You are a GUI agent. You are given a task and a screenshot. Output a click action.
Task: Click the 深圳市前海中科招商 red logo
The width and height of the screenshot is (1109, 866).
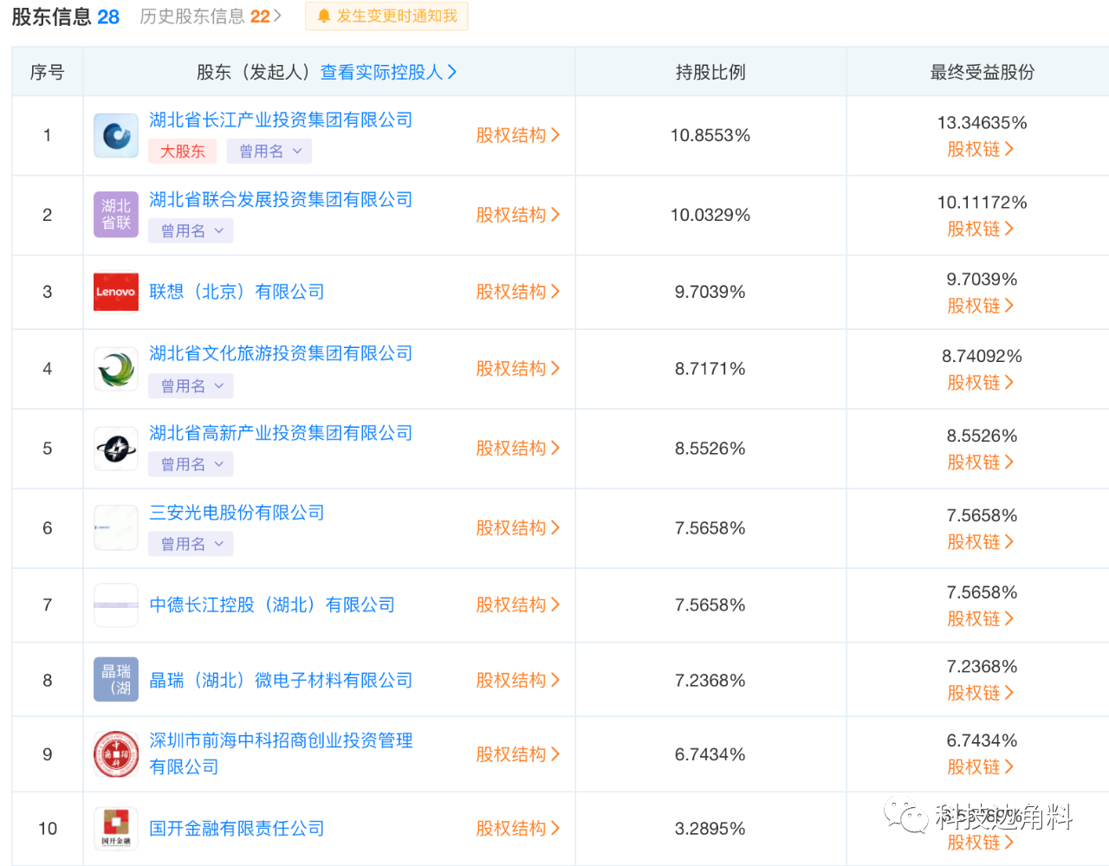(116, 754)
